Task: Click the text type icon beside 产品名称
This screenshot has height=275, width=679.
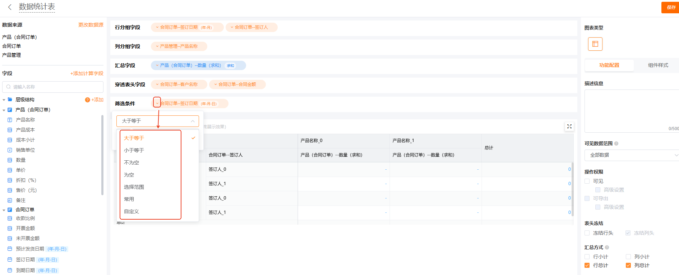Action: coord(10,120)
